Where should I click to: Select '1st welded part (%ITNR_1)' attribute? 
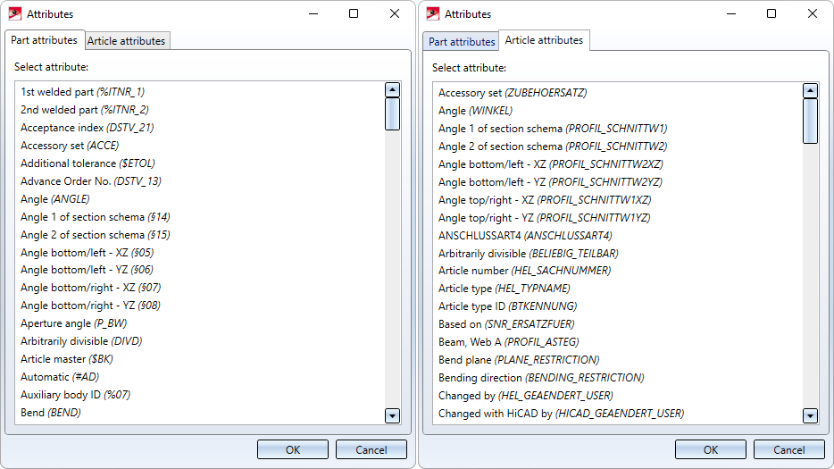pyautogui.click(x=82, y=92)
